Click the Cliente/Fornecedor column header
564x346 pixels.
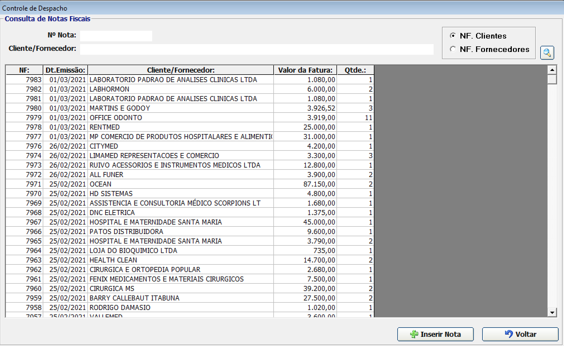click(181, 70)
